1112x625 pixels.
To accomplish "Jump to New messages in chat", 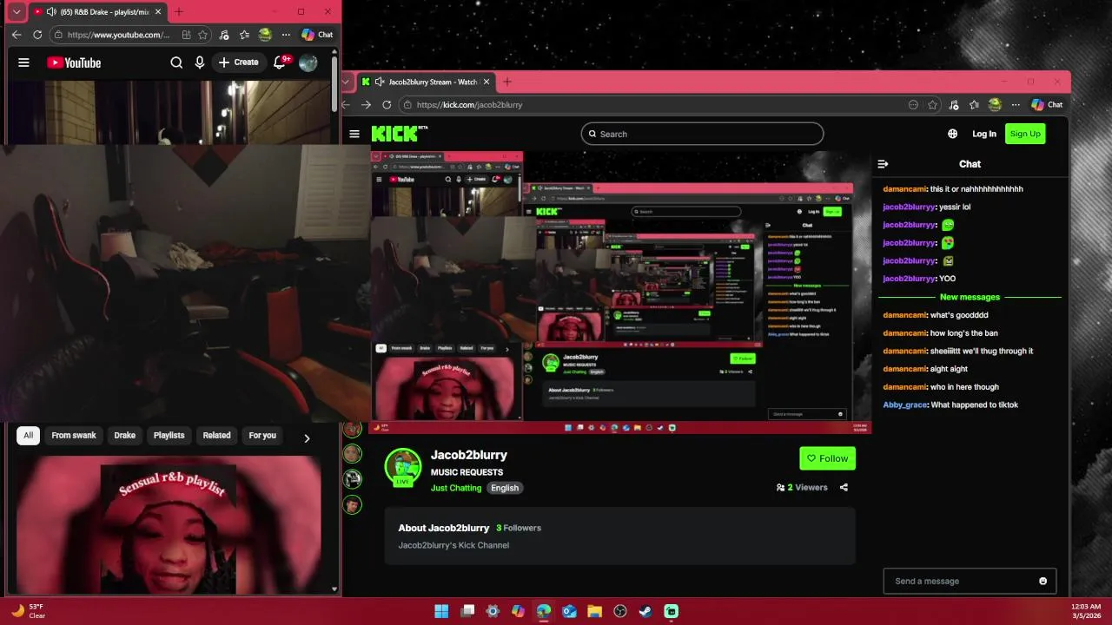I will pyautogui.click(x=970, y=297).
